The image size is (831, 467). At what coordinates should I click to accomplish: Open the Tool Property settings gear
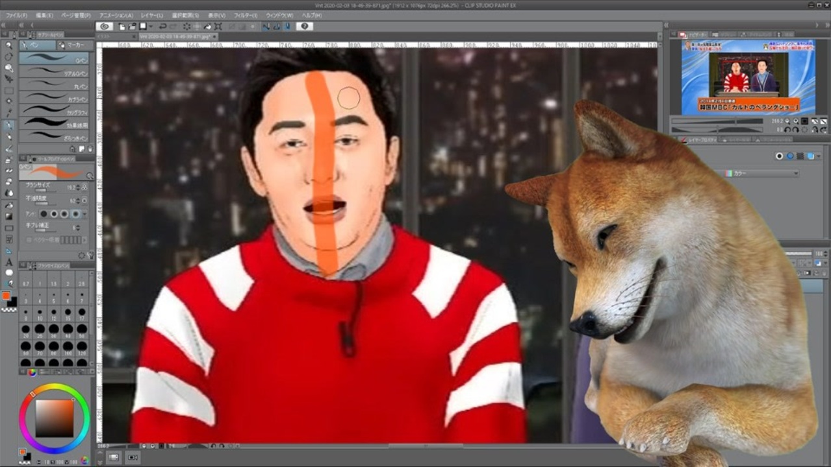[x=81, y=254]
